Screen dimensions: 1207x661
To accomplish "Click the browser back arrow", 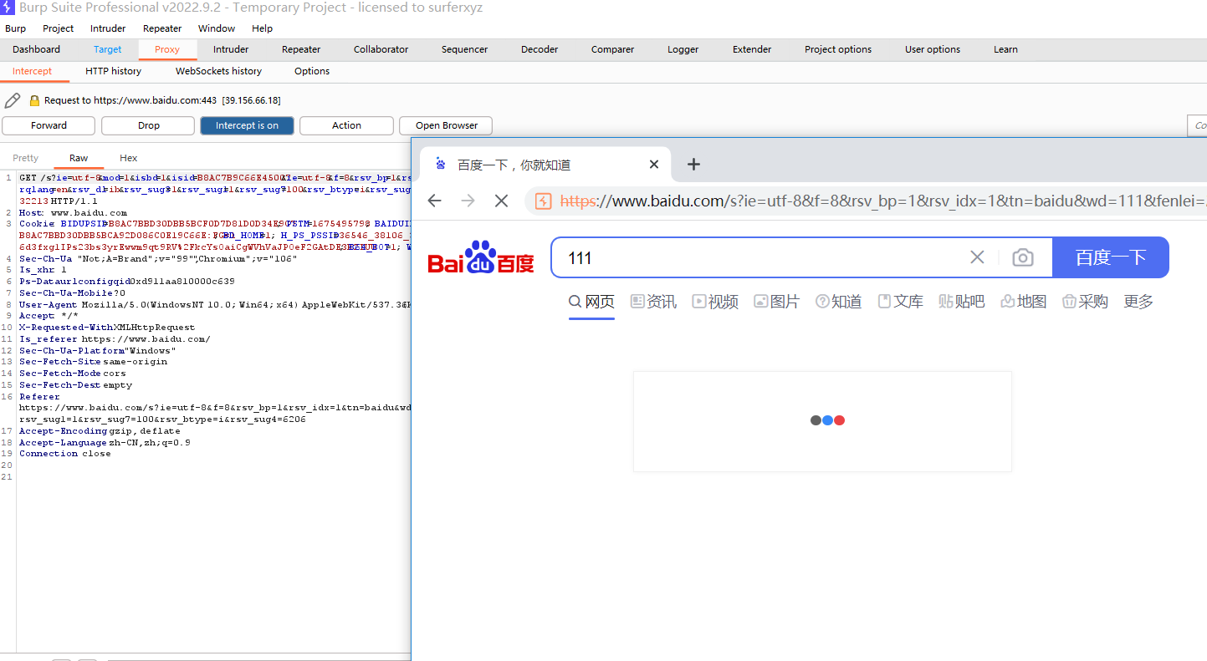I will 434,201.
